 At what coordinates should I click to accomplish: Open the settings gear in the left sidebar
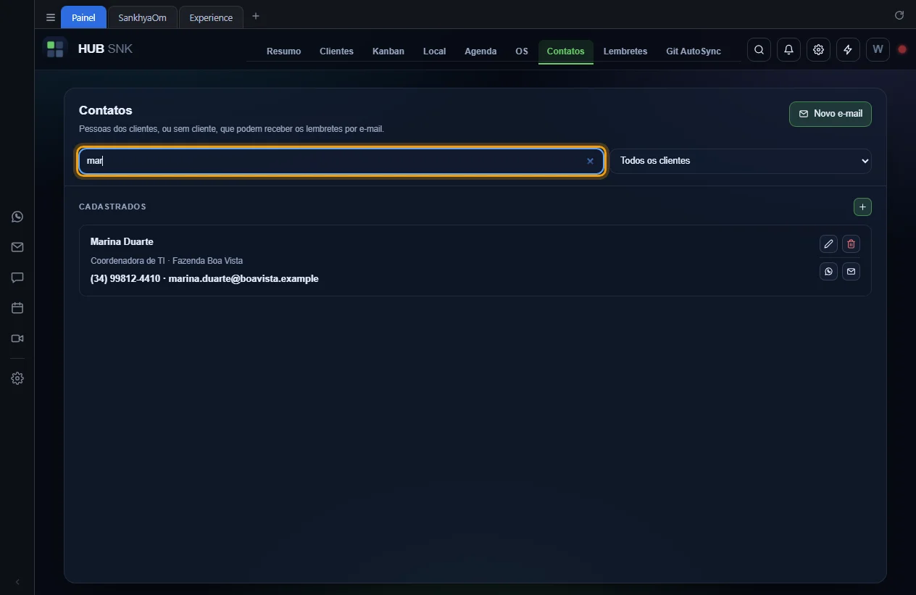pos(17,378)
